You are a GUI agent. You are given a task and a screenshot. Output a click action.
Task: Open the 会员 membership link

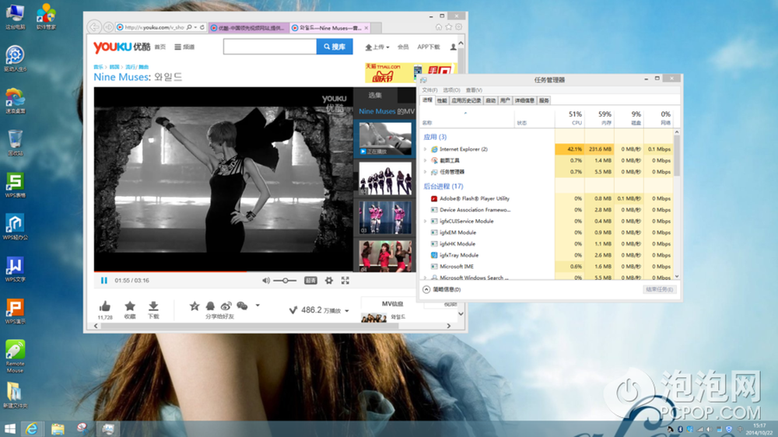(x=403, y=47)
